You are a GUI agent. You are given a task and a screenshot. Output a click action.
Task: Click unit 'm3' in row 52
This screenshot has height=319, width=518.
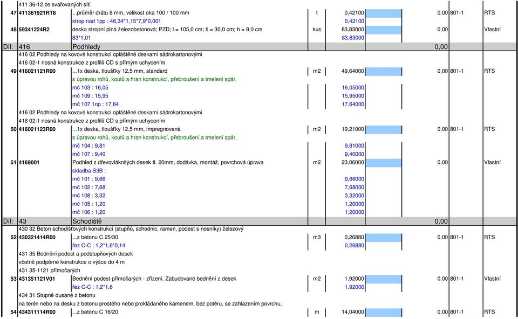(x=317, y=237)
